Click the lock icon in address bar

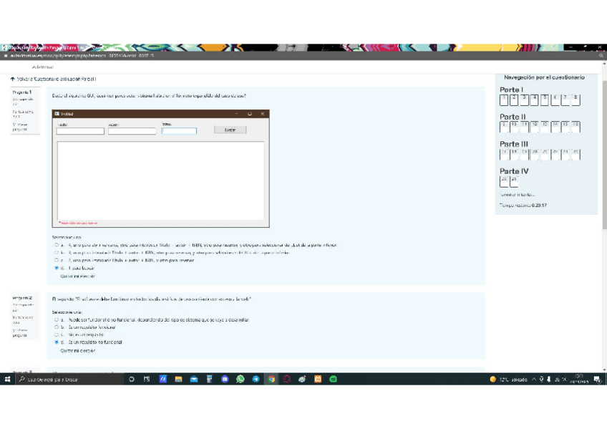pyautogui.click(x=6, y=56)
